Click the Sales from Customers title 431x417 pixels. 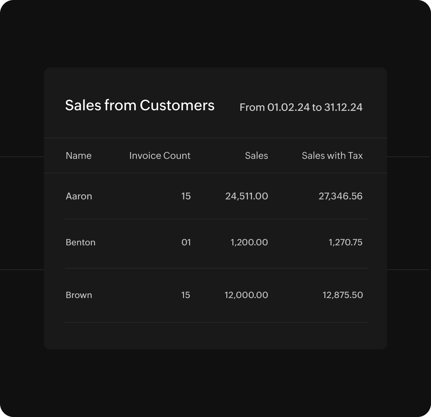(140, 105)
